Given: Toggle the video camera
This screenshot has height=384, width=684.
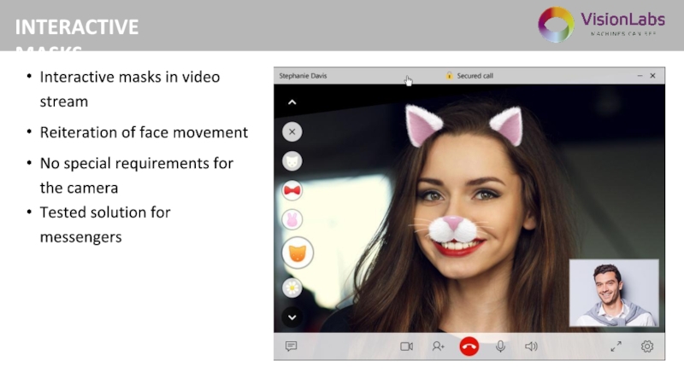Looking at the screenshot, I should tap(407, 346).
